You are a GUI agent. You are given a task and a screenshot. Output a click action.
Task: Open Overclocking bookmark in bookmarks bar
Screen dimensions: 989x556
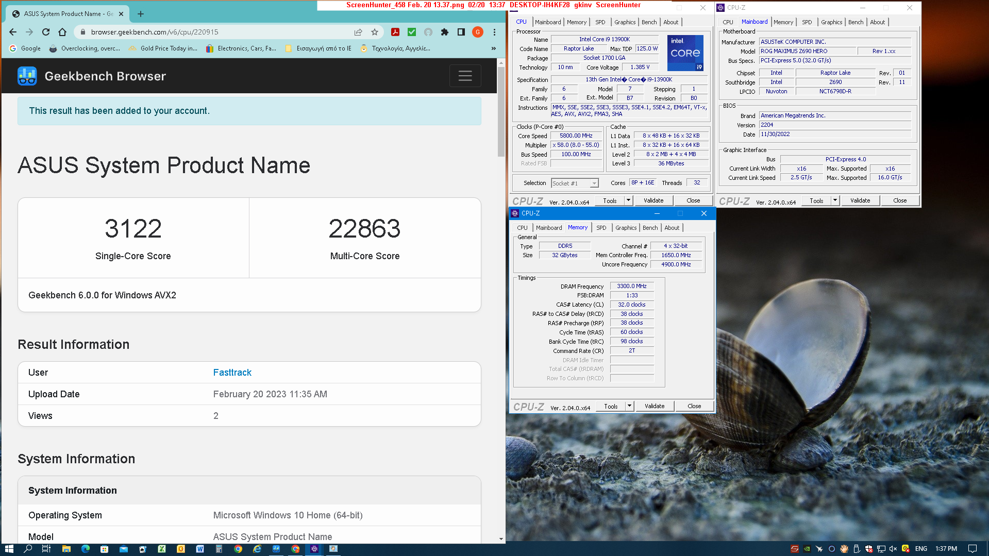(85, 48)
